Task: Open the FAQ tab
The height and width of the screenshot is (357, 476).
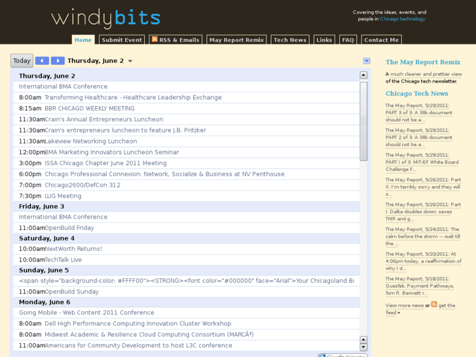Action: pos(348,40)
